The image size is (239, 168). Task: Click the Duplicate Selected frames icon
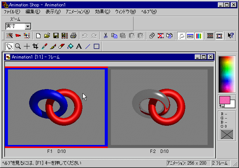(x=169, y=36)
